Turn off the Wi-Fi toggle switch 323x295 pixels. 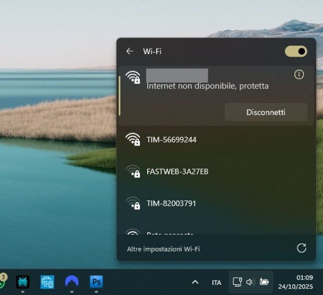[x=296, y=51]
